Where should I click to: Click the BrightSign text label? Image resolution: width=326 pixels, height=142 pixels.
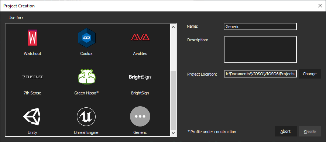140,93
